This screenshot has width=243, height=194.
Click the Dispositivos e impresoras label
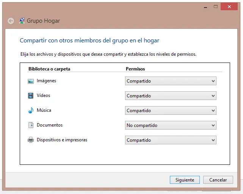pos(62,140)
